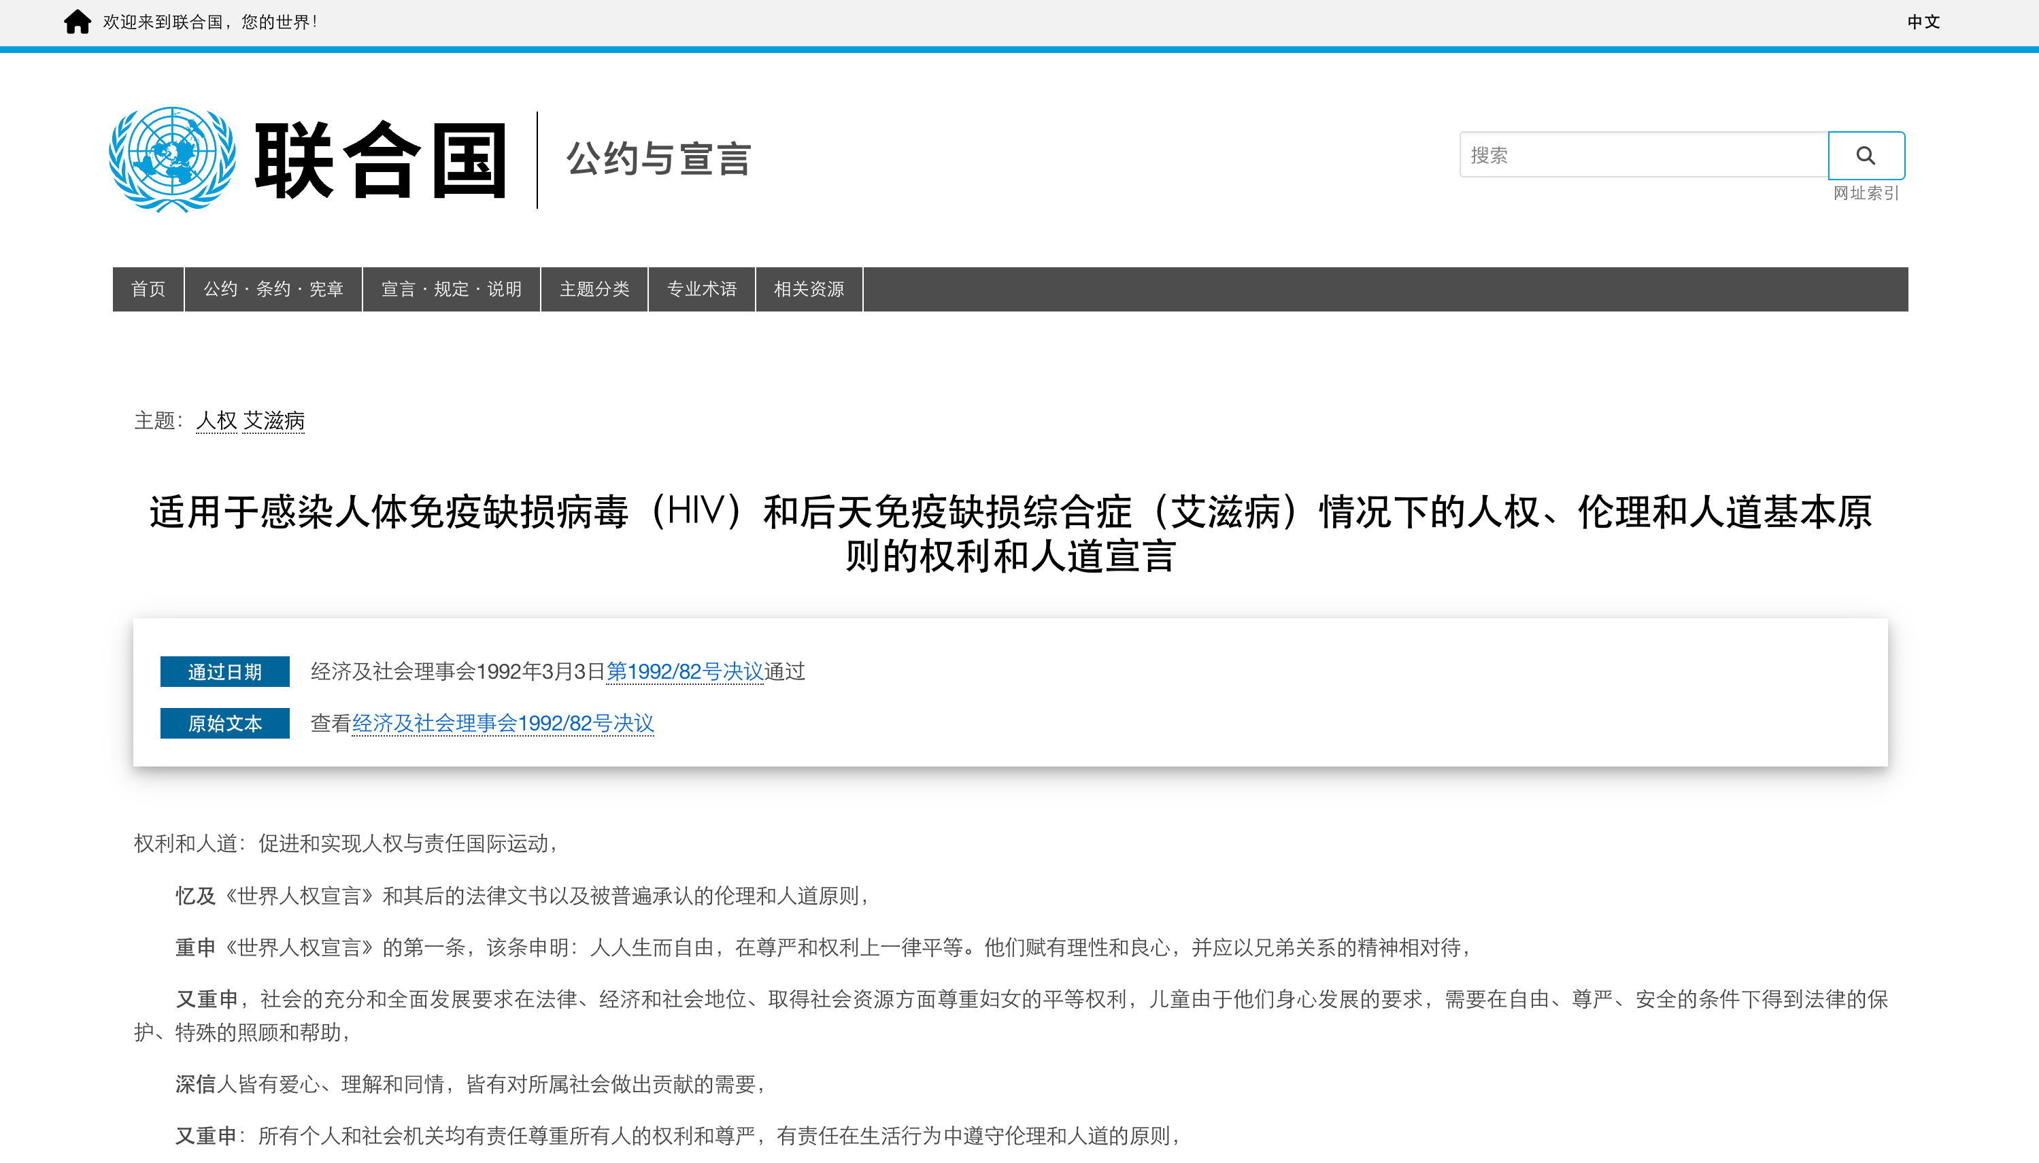Click the 欢迎来到联合国，您的世界 welcome link
The image size is (2039, 1163).
click(209, 22)
